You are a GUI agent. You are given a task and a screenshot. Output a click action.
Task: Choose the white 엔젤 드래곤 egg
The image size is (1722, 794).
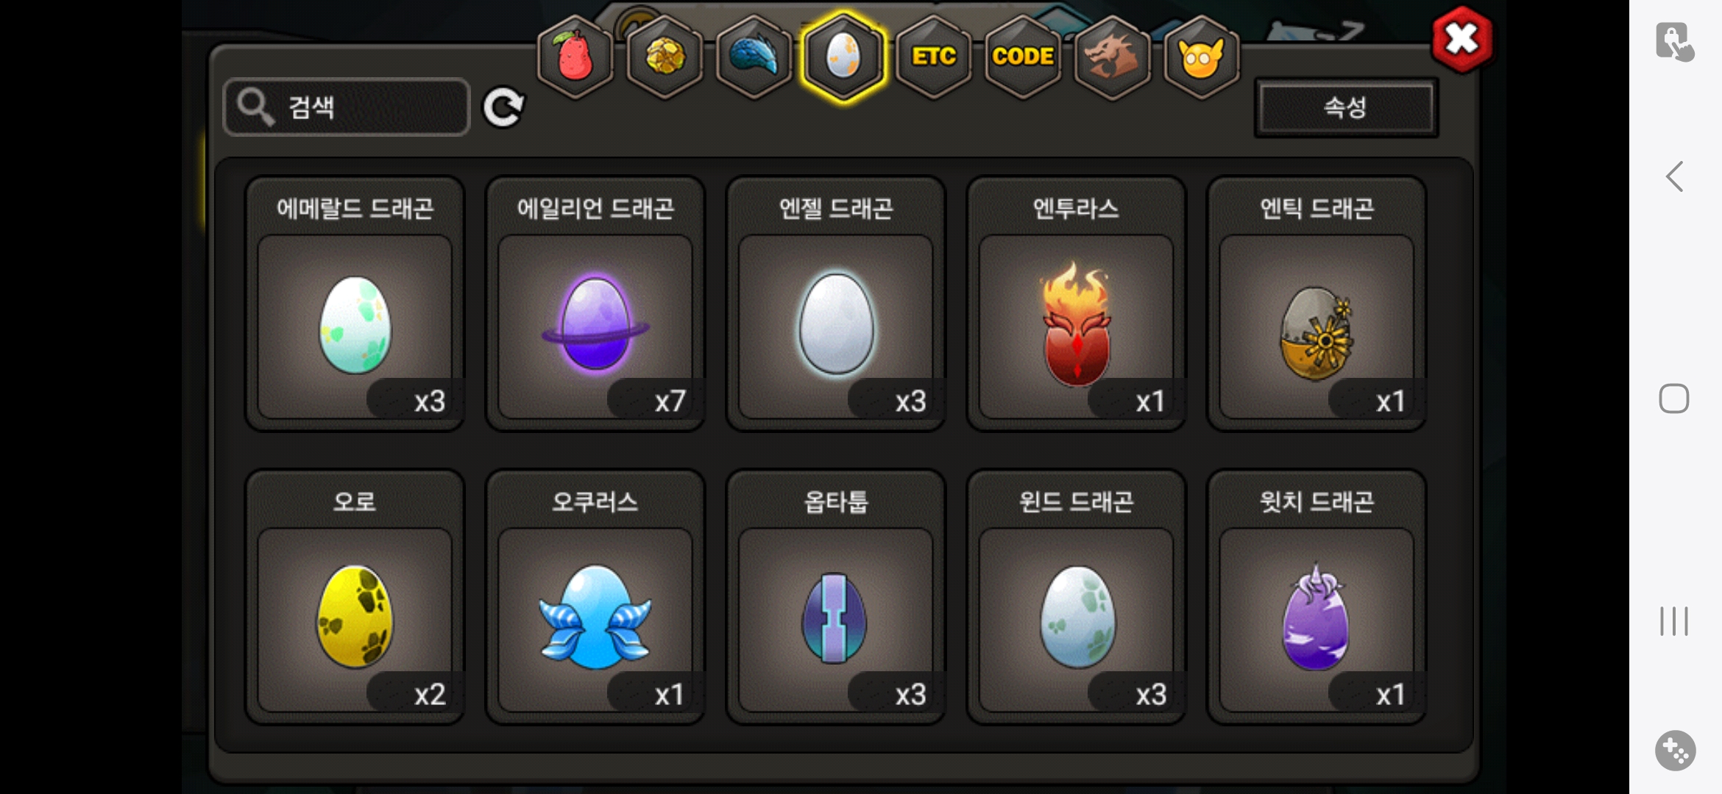point(836,304)
